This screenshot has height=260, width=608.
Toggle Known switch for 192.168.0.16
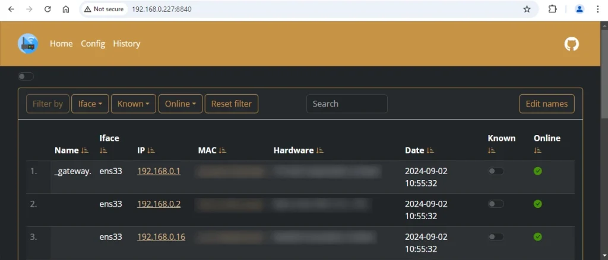click(x=496, y=237)
